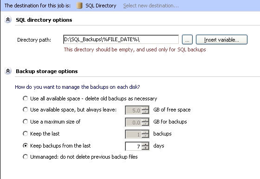
Task: Increase GB of free space spinner up
Action: pyautogui.click(x=145, y=108)
